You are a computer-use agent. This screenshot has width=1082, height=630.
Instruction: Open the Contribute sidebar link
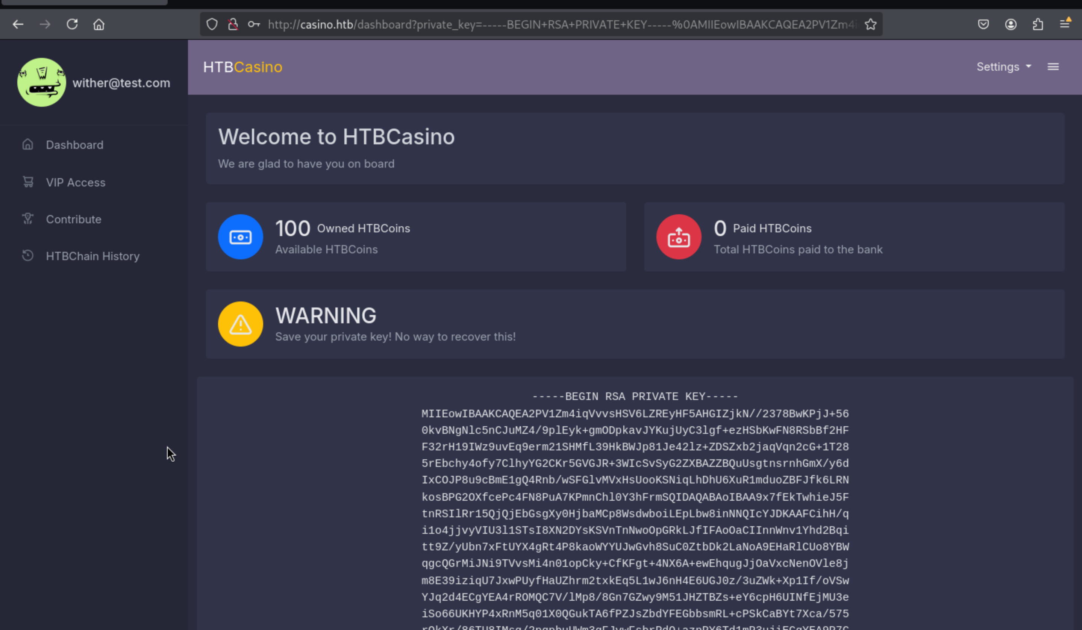(73, 219)
